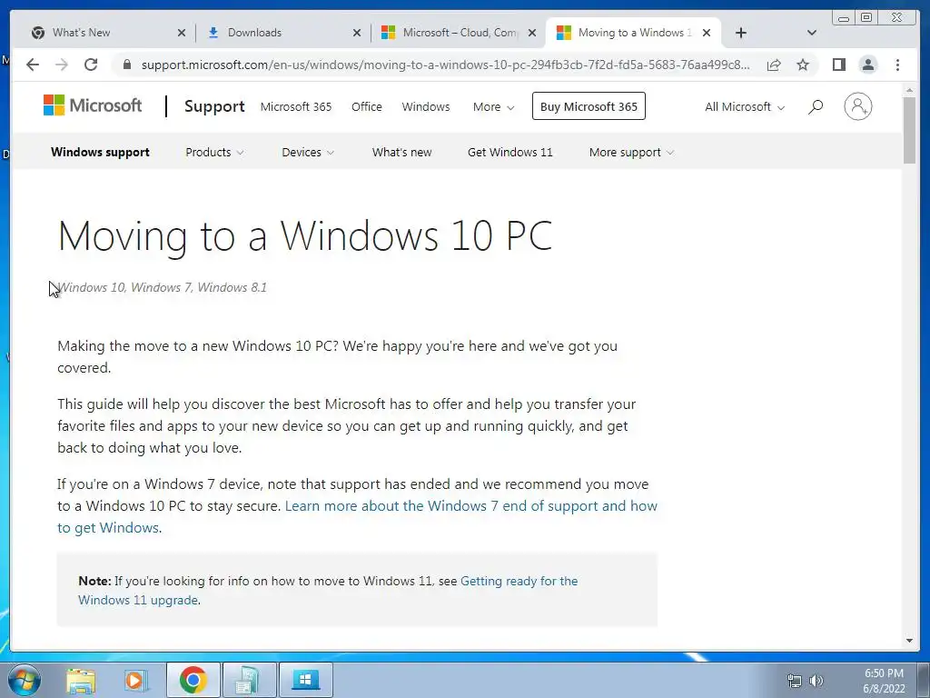Image resolution: width=930 pixels, height=698 pixels.
Task: Expand the More dropdown in header
Action: (493, 107)
